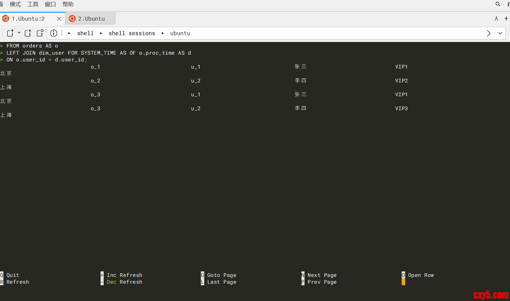Click the 'A' font icon near tabs
Viewport: 510px width, 301px height.
click(496, 19)
